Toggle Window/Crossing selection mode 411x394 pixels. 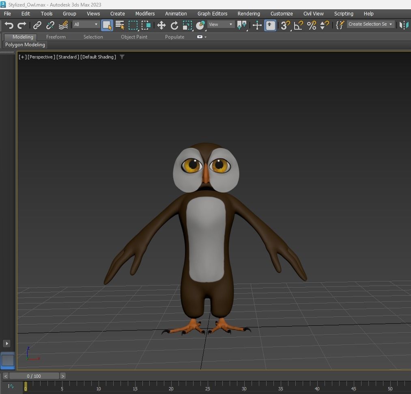146,25
